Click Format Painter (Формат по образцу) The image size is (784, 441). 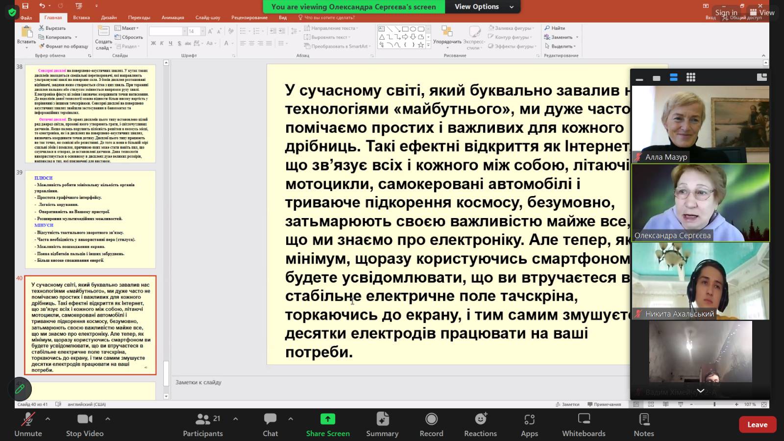coord(64,46)
